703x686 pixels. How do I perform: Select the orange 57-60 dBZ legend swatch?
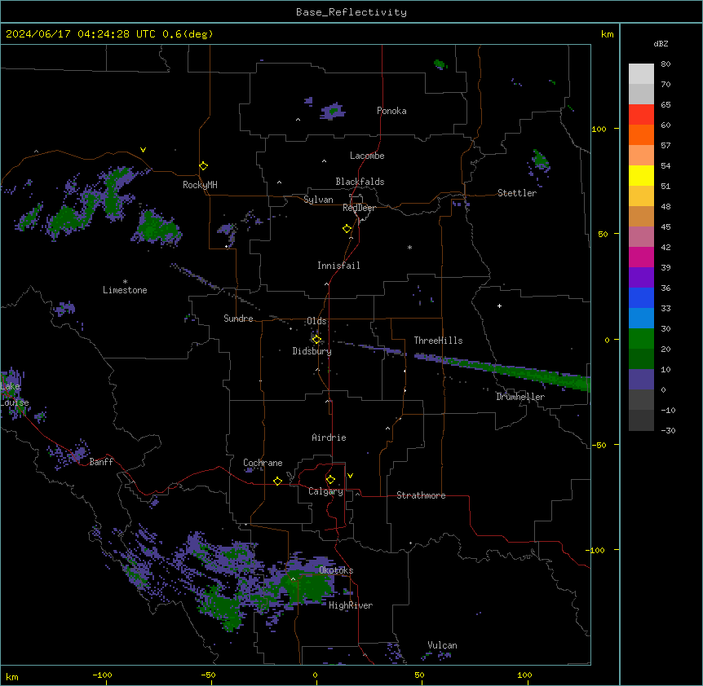[x=641, y=134]
